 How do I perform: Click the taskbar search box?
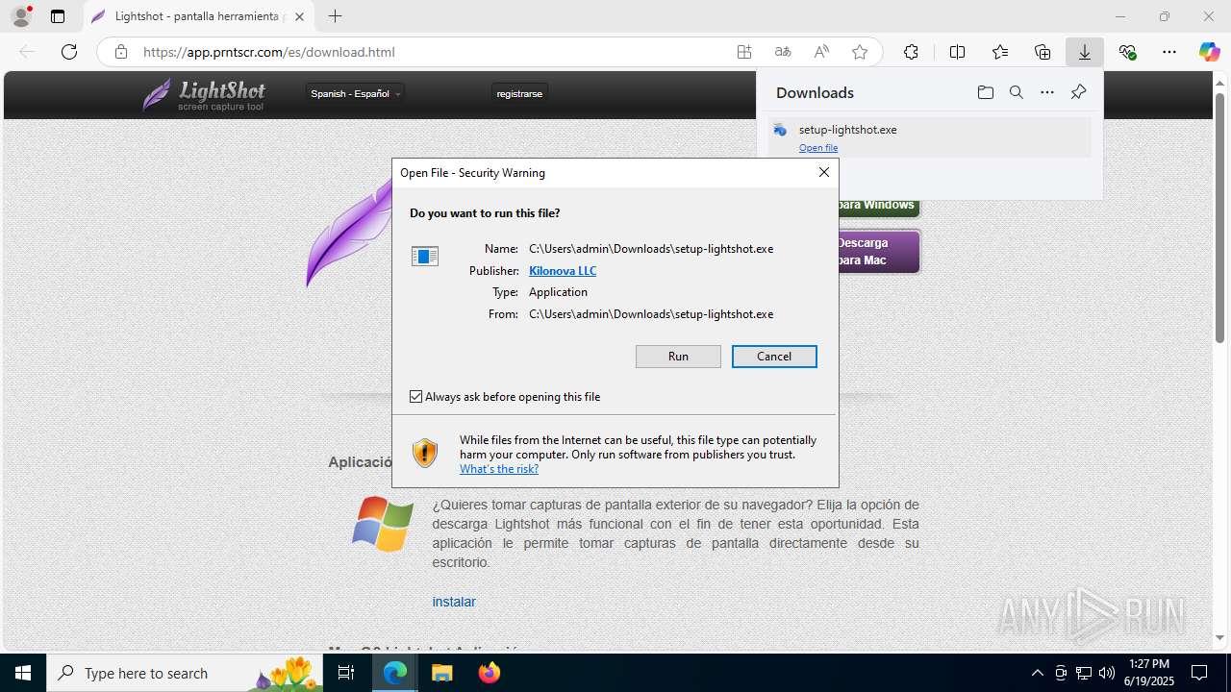coord(185,673)
